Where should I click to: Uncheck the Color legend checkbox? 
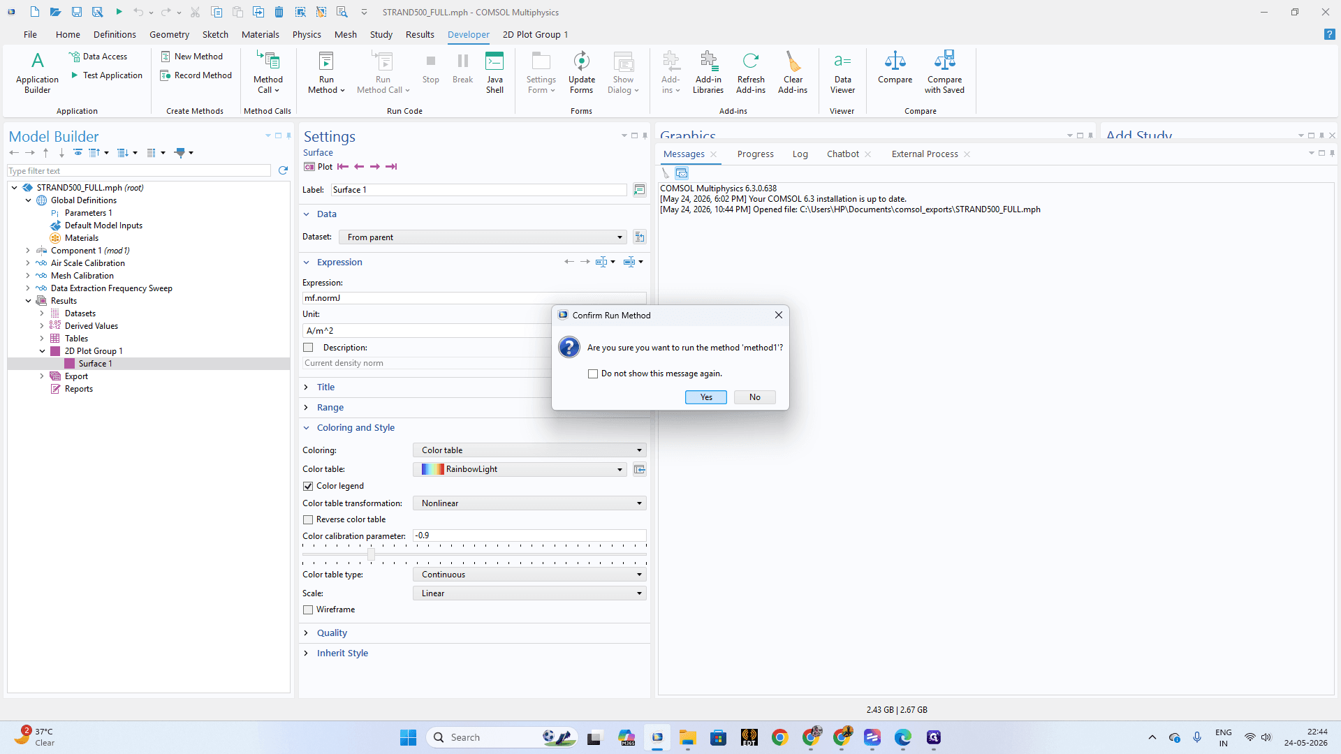point(308,486)
